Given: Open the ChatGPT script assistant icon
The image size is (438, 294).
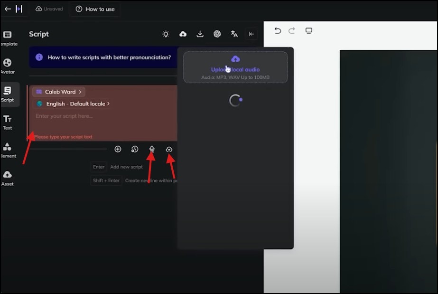Looking at the screenshot, I should pos(217,34).
